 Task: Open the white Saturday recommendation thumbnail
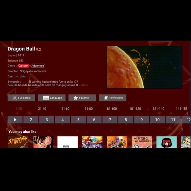[x=68, y=142]
